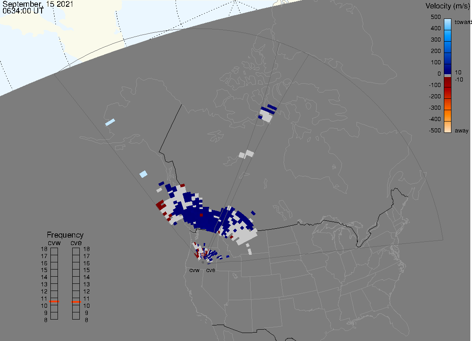The height and width of the screenshot is (341, 472).
Task: Click the 400 value on the velocity scale
Action: click(435, 28)
